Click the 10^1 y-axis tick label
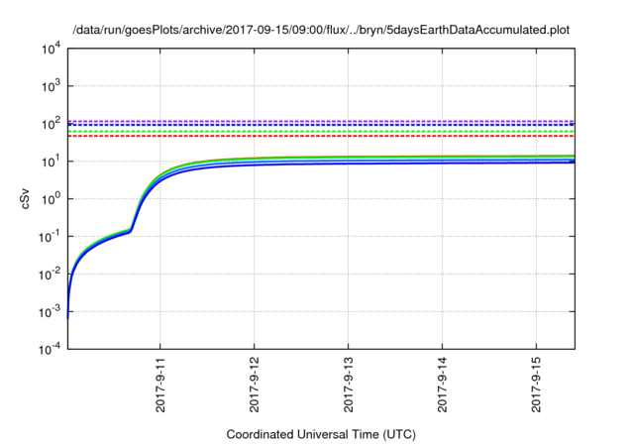 coord(51,161)
